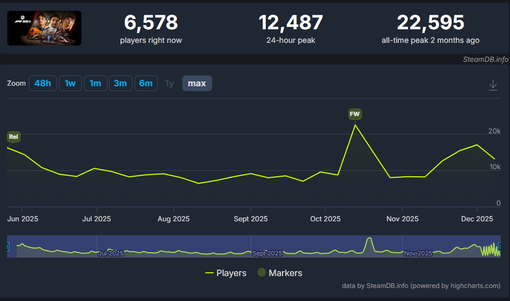510x301 pixels.
Task: Set zoom range to 1w
Action: [x=70, y=84]
